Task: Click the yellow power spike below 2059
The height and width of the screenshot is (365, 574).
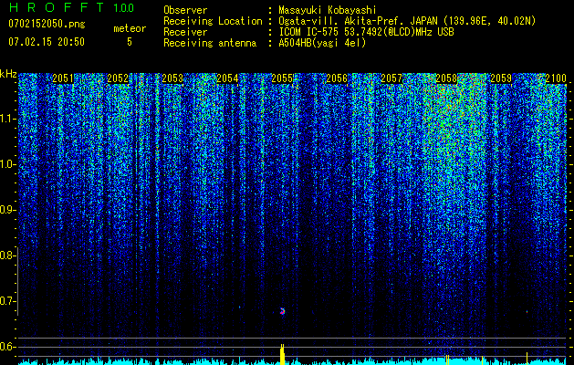Action: click(x=527, y=359)
